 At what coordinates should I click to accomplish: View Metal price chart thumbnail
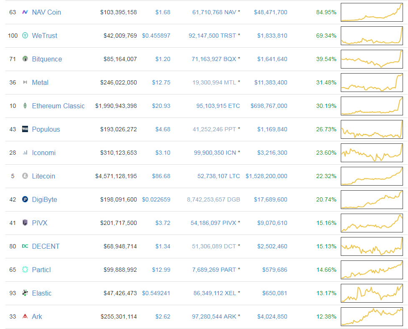[x=372, y=83]
